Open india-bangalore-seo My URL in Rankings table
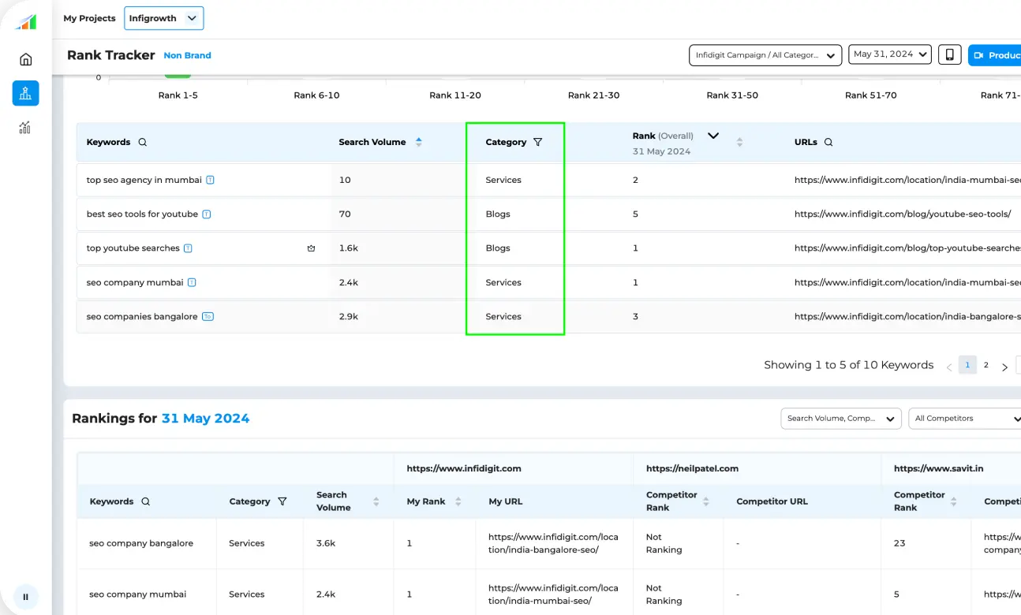Image resolution: width=1021 pixels, height=615 pixels. (553, 543)
